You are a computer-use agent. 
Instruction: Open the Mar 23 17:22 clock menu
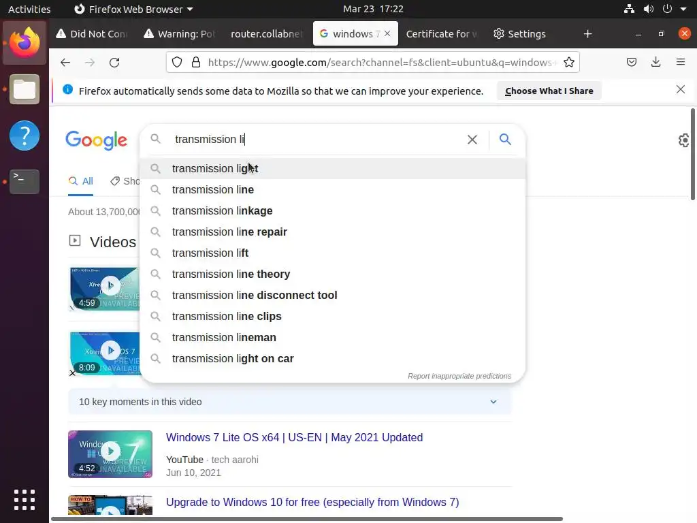point(373,9)
